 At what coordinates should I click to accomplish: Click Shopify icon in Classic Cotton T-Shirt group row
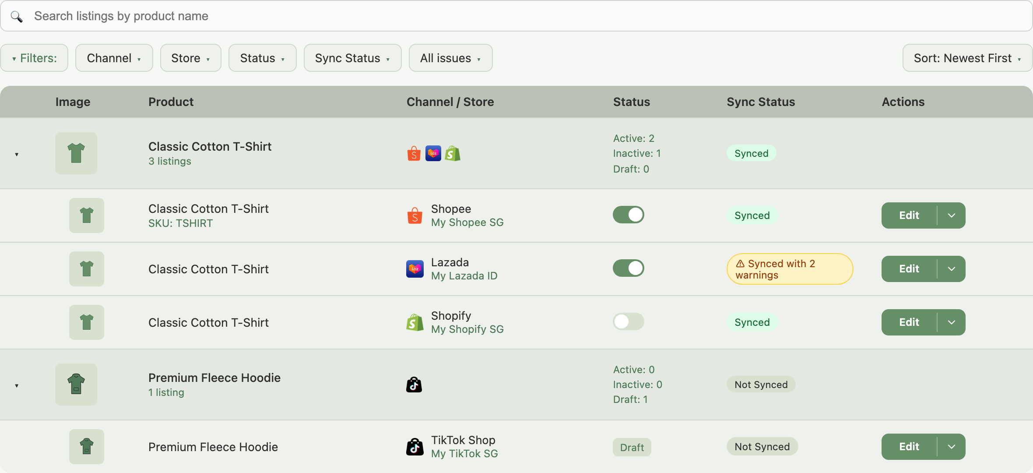[453, 153]
